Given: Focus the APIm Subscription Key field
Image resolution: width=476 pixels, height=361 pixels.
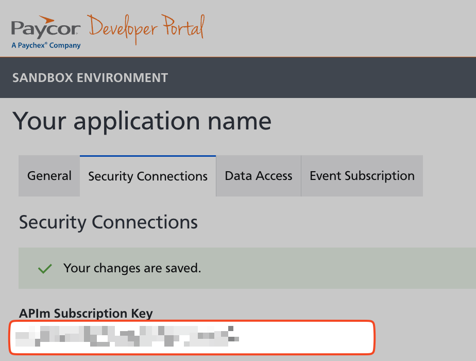Looking at the screenshot, I should click(192, 338).
